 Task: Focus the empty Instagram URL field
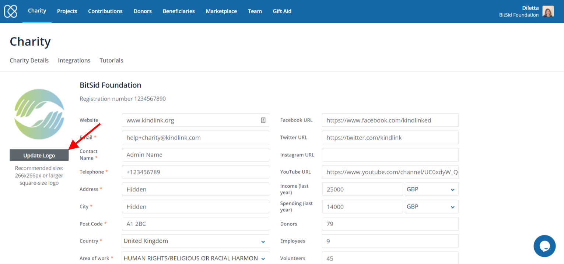[x=390, y=155]
